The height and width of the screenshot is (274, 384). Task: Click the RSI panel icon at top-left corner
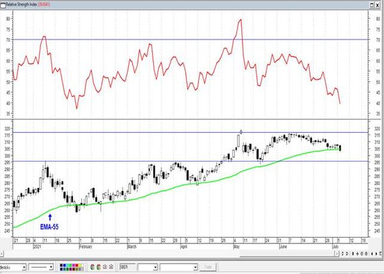3,3
